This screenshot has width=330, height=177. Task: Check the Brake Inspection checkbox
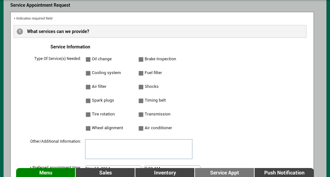tap(141, 59)
